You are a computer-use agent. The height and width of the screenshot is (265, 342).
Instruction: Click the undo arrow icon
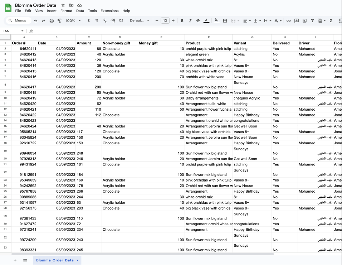pyautogui.click(x=36, y=21)
